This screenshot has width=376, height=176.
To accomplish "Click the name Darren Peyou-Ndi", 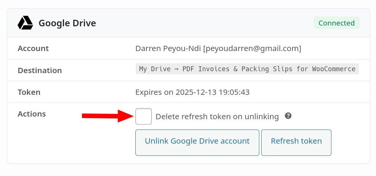I will click(x=168, y=48).
